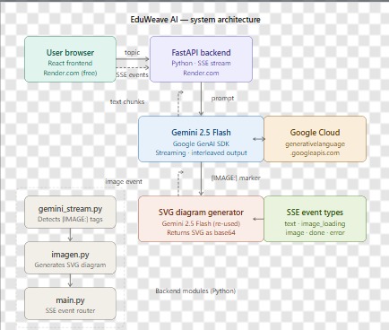Click 'image · done · error' text
Screen dimensions: 389x330
tap(315, 232)
